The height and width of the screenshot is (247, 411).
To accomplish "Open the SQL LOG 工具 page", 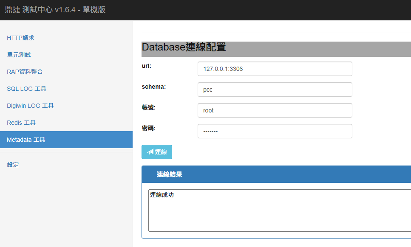I will click(26, 89).
